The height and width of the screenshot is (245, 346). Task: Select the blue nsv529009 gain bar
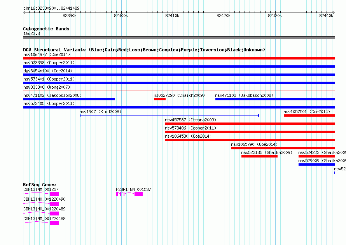point(317,164)
